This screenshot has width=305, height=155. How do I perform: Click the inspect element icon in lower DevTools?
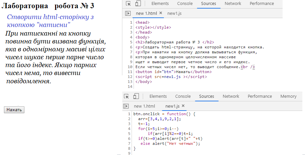coord(126,96)
